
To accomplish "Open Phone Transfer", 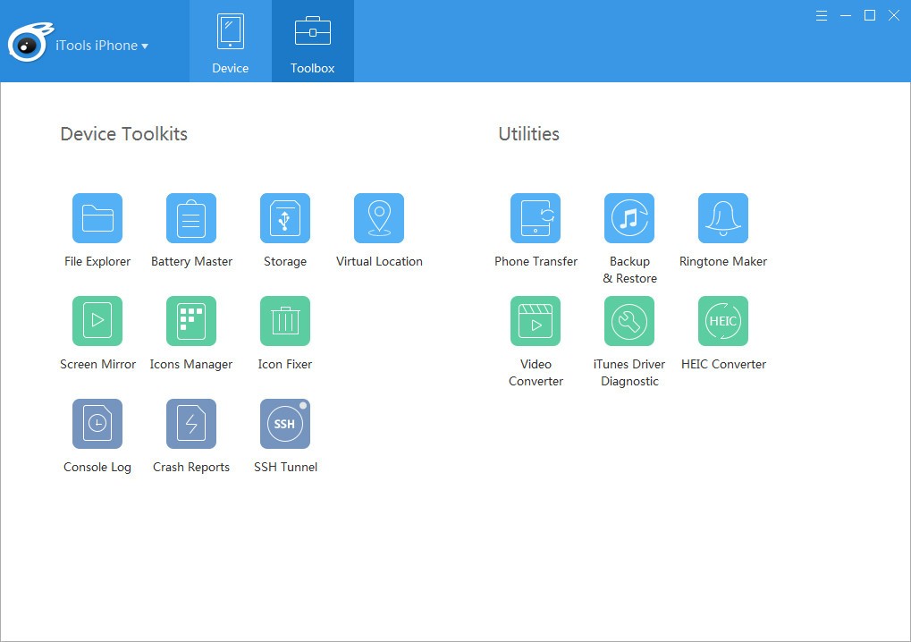I will [x=536, y=217].
